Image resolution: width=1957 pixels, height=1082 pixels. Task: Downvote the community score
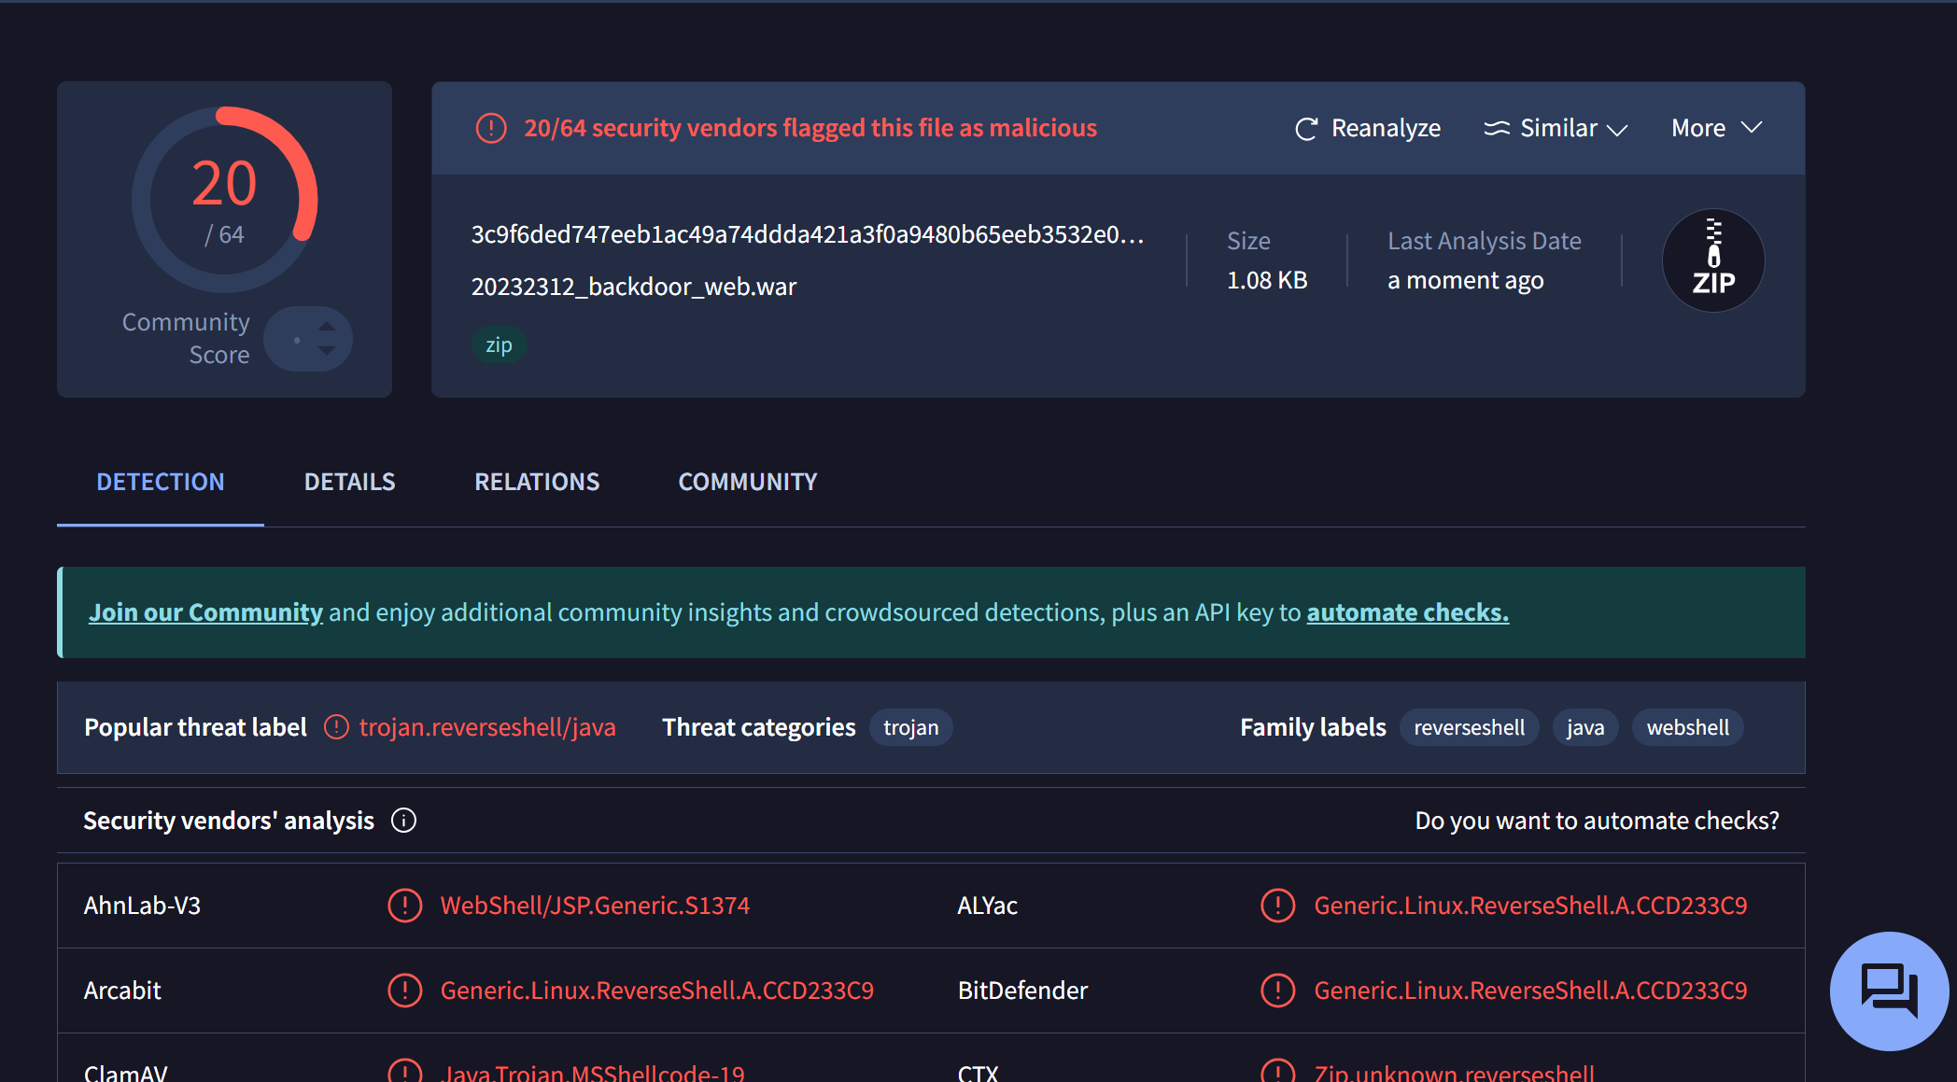click(x=327, y=351)
